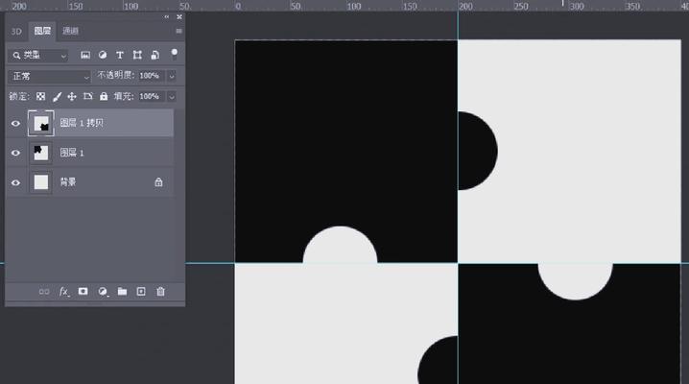The image size is (689, 384).
Task: Select the 图层 (Layers) tab
Action: pyautogui.click(x=42, y=31)
